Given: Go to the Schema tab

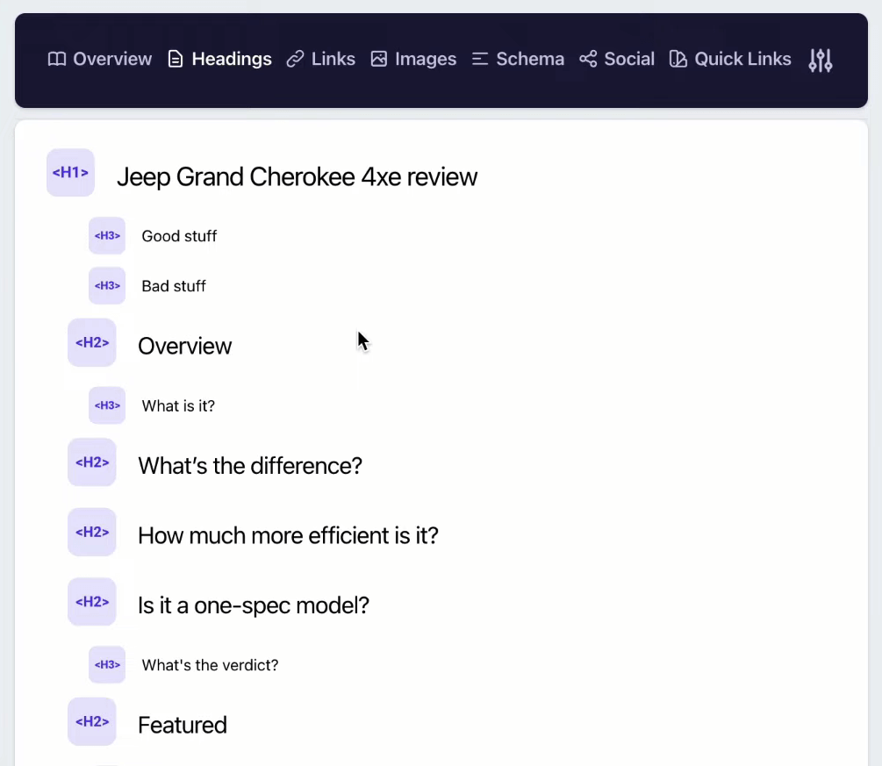Looking at the screenshot, I should [x=518, y=59].
